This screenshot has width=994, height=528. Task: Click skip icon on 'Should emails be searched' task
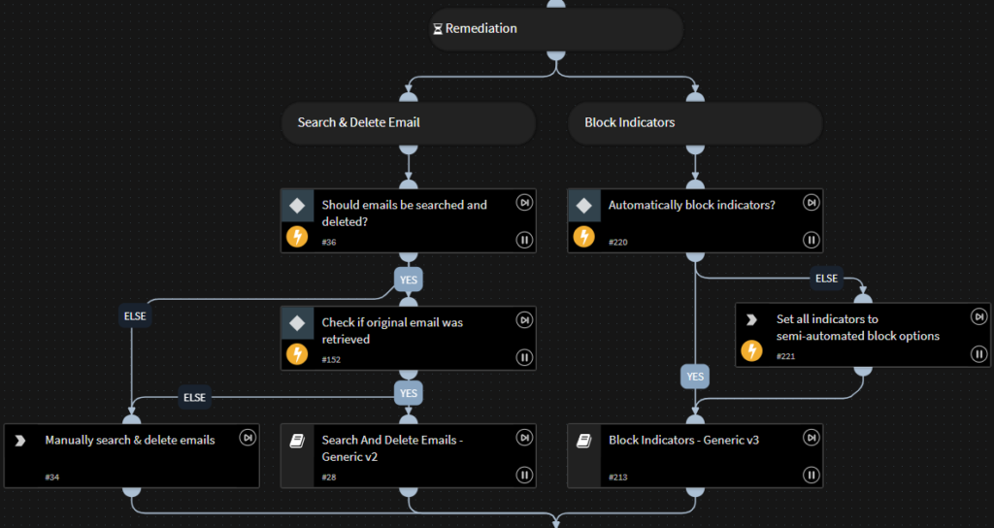(x=524, y=203)
